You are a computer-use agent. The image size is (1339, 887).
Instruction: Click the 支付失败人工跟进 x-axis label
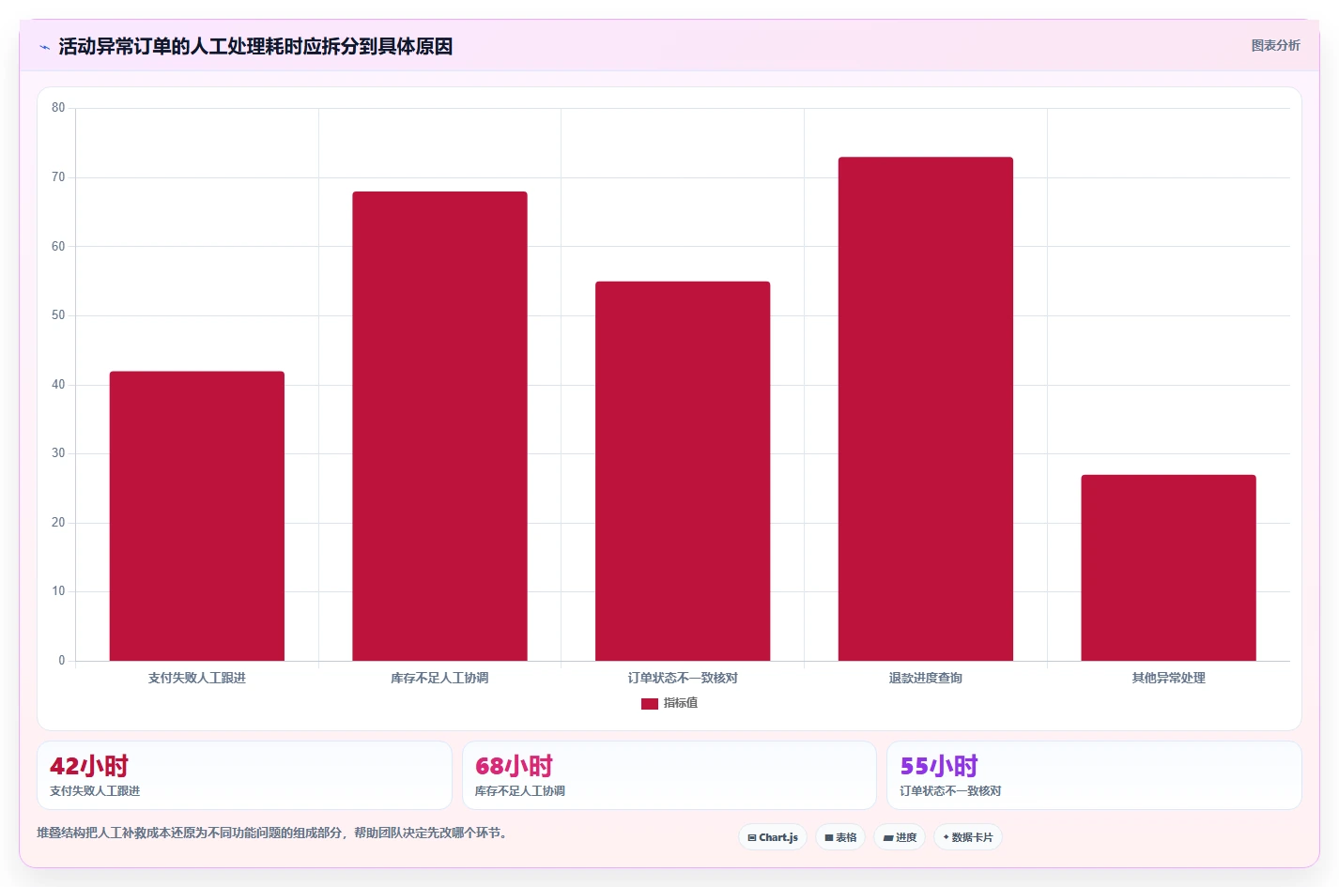click(x=197, y=678)
